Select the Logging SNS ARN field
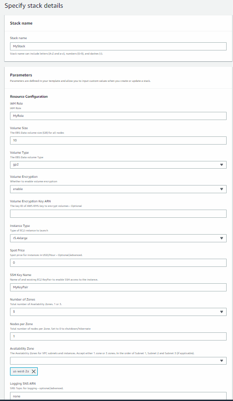The image size is (233, 401). tap(118, 396)
